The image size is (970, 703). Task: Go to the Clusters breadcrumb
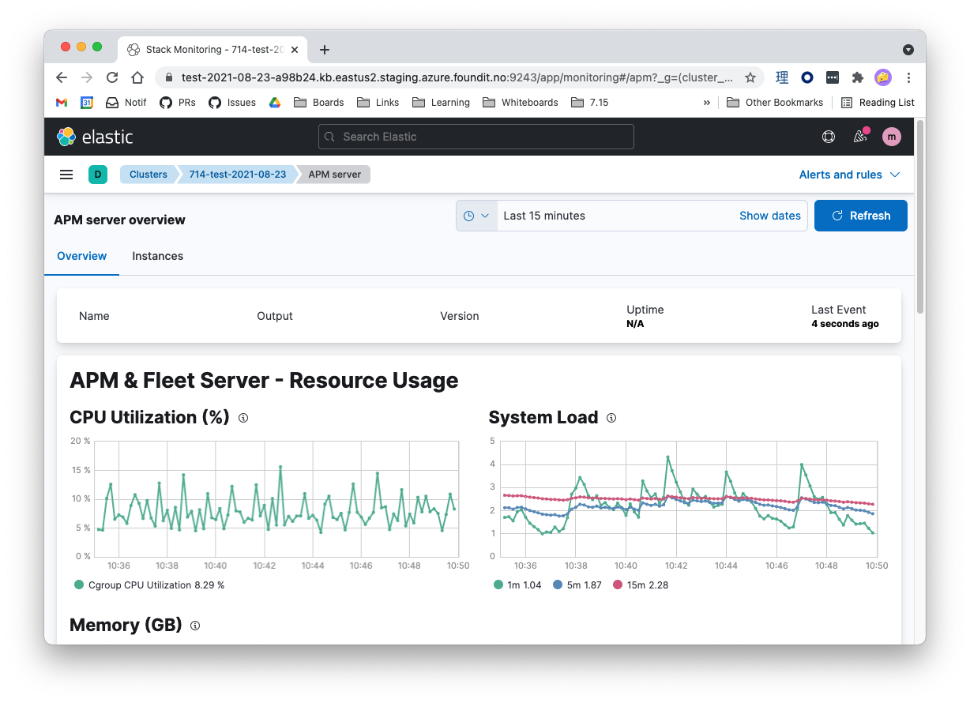pyautogui.click(x=149, y=175)
